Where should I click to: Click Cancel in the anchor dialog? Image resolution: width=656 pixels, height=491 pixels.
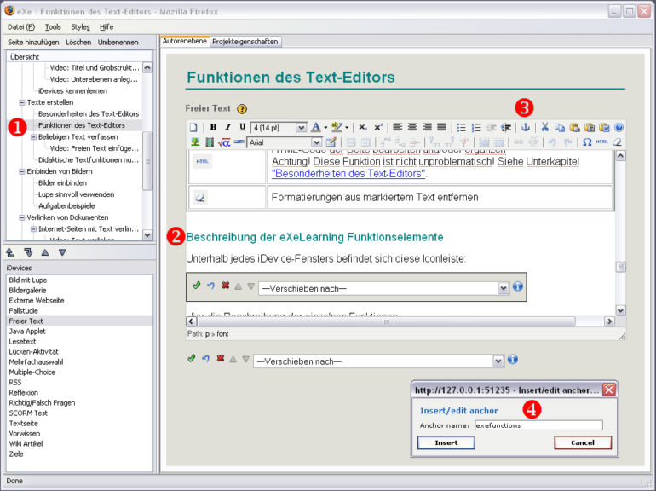pos(583,443)
